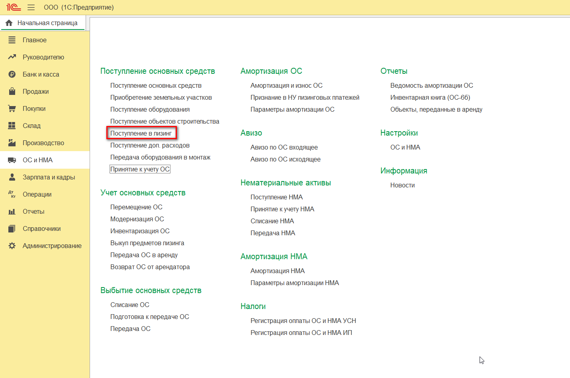Open Поступление в лизинг link
Screen dimensions: 570x378
[141, 133]
